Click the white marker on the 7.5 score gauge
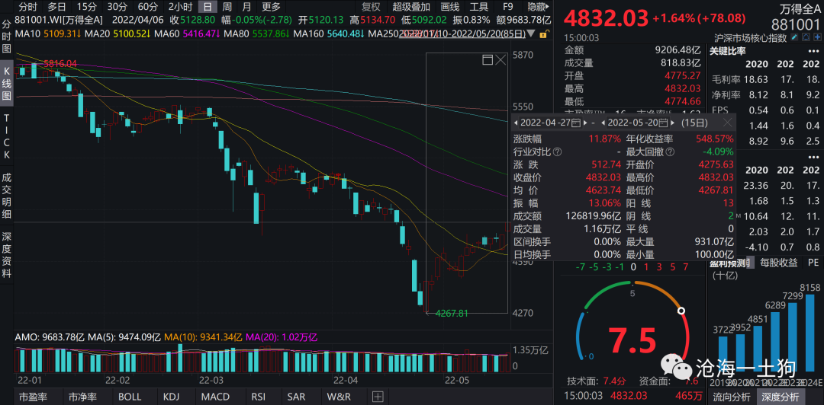The height and width of the screenshot is (405, 824). 681,311
